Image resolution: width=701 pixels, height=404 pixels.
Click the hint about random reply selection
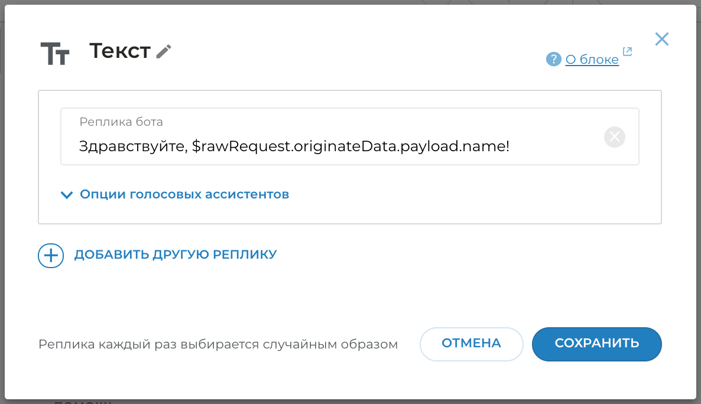coord(218,344)
